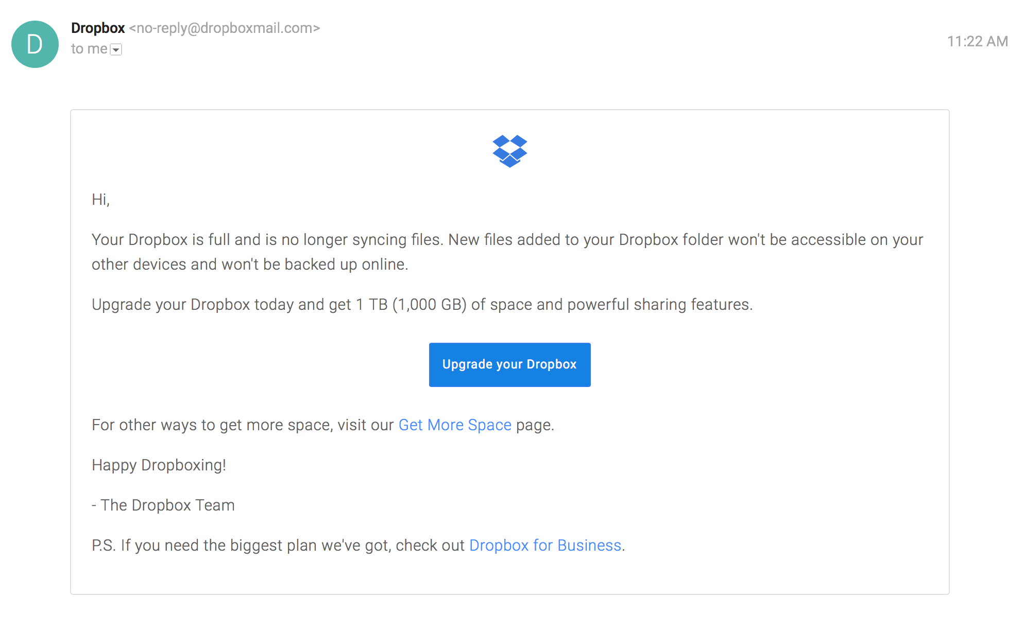Open the Dropbox for Business link
1023x632 pixels.
(545, 545)
